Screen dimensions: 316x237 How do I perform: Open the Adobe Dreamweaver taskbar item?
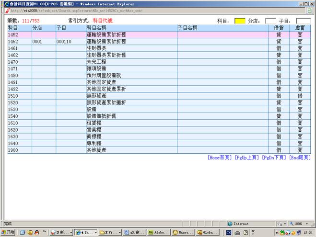(x=159, y=232)
